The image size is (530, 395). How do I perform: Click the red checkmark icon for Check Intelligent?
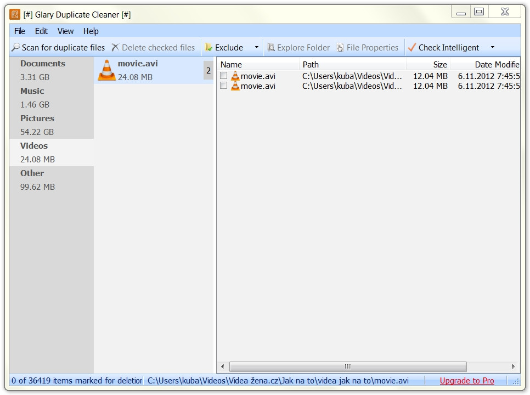coord(411,47)
